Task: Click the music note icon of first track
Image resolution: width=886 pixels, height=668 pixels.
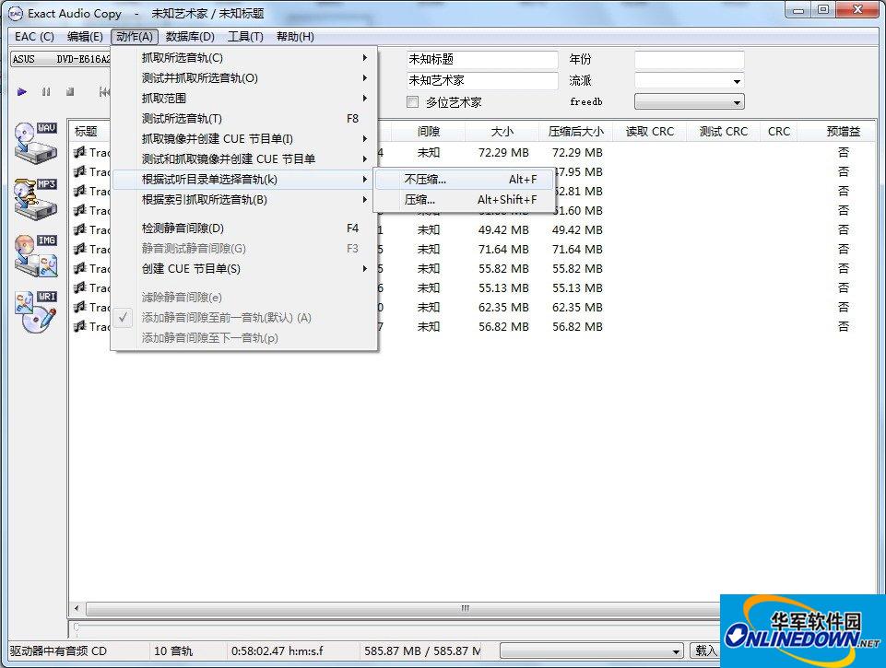Action: 79,152
